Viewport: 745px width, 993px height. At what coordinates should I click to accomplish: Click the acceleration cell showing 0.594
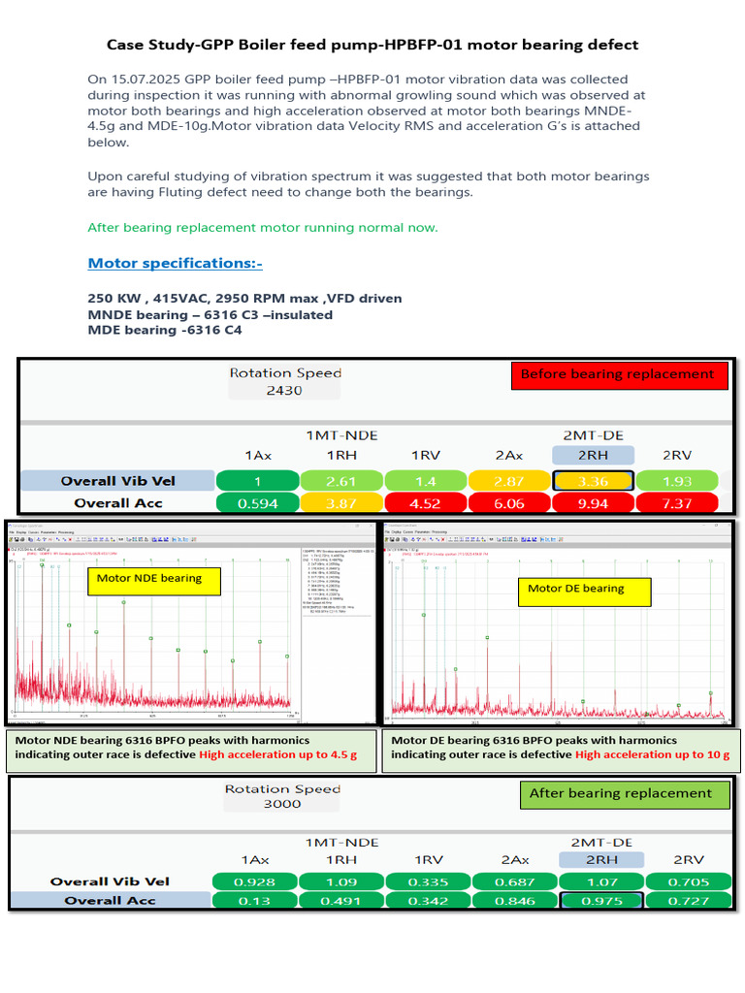[x=257, y=503]
